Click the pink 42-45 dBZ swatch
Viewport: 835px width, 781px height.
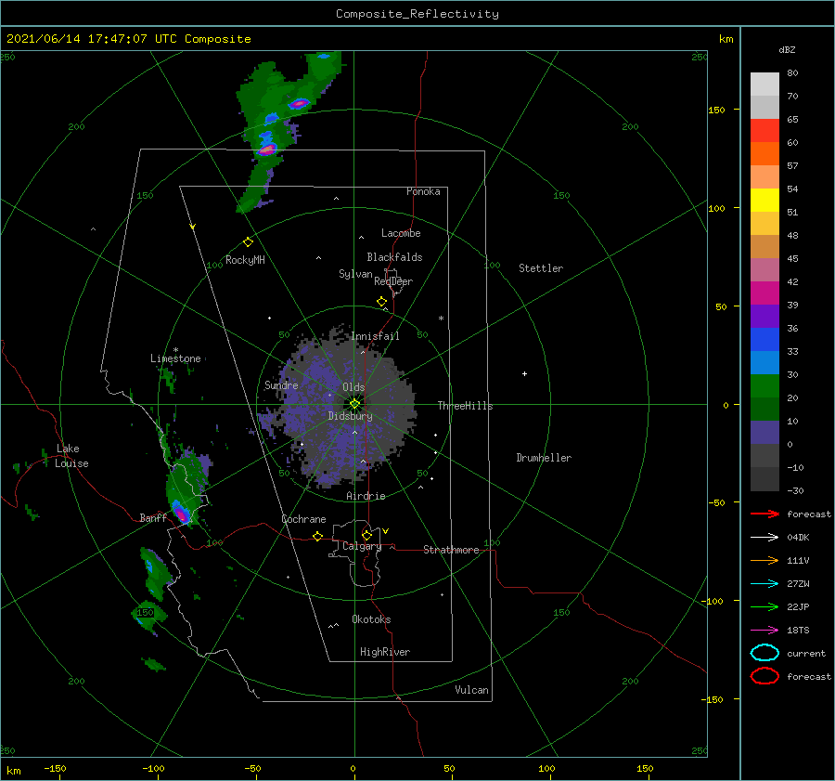[x=764, y=270]
